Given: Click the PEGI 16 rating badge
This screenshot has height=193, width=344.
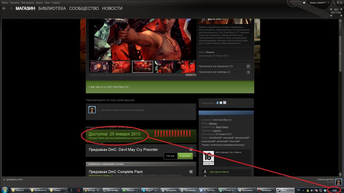Looking at the screenshot, I should pos(208,158).
